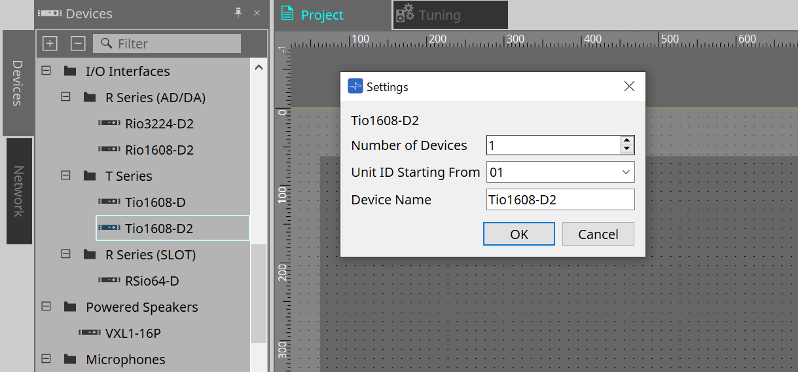Image resolution: width=798 pixels, height=372 pixels.
Task: Click the Microphones folder icon
Action: (70, 359)
